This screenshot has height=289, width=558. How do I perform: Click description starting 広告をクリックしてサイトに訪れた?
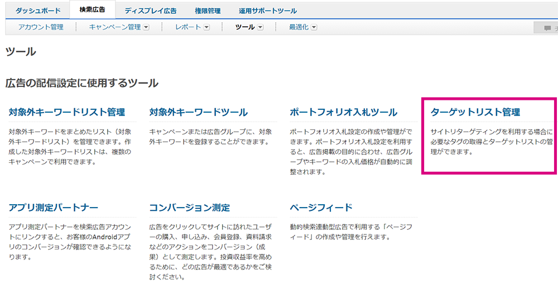coord(211,252)
